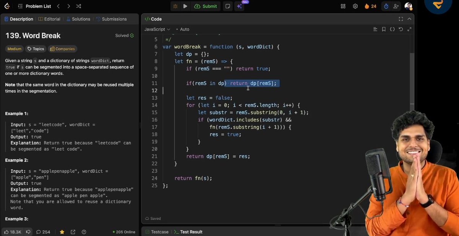
Task: Click the debug bug icon
Action: point(176,6)
